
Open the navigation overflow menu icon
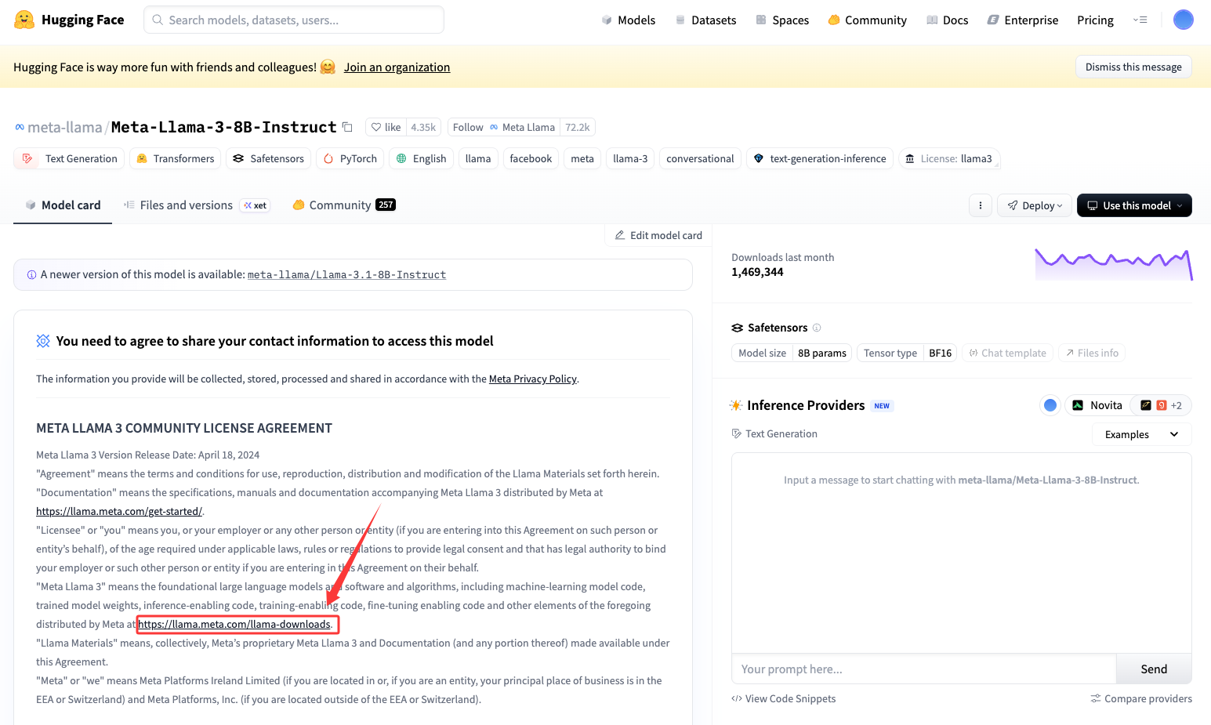(x=1140, y=20)
